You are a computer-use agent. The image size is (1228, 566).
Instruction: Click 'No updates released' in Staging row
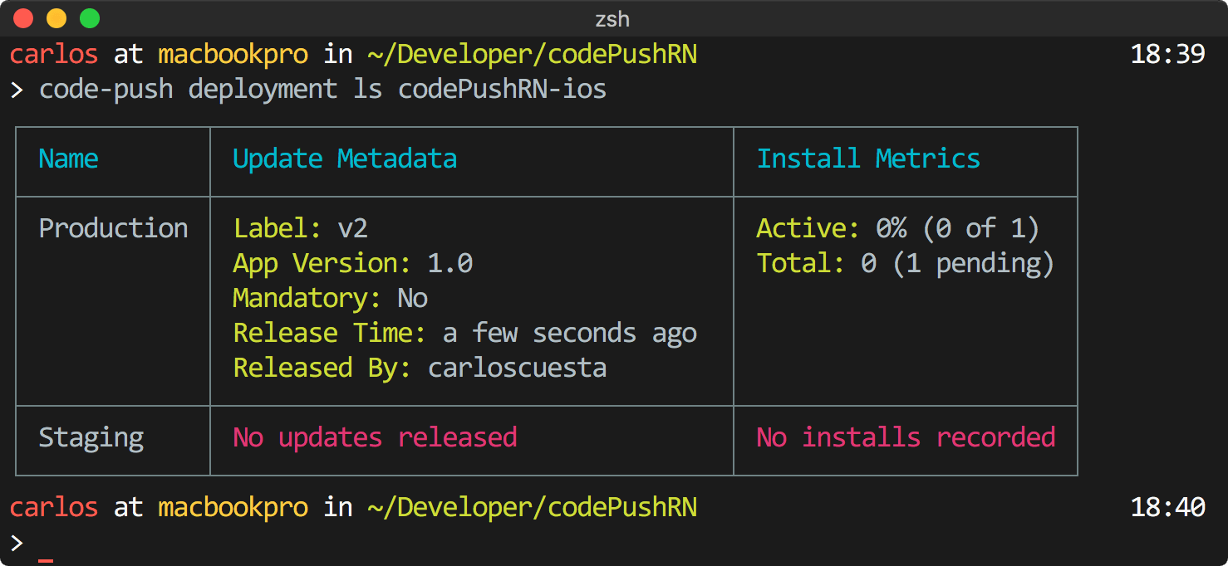376,437
